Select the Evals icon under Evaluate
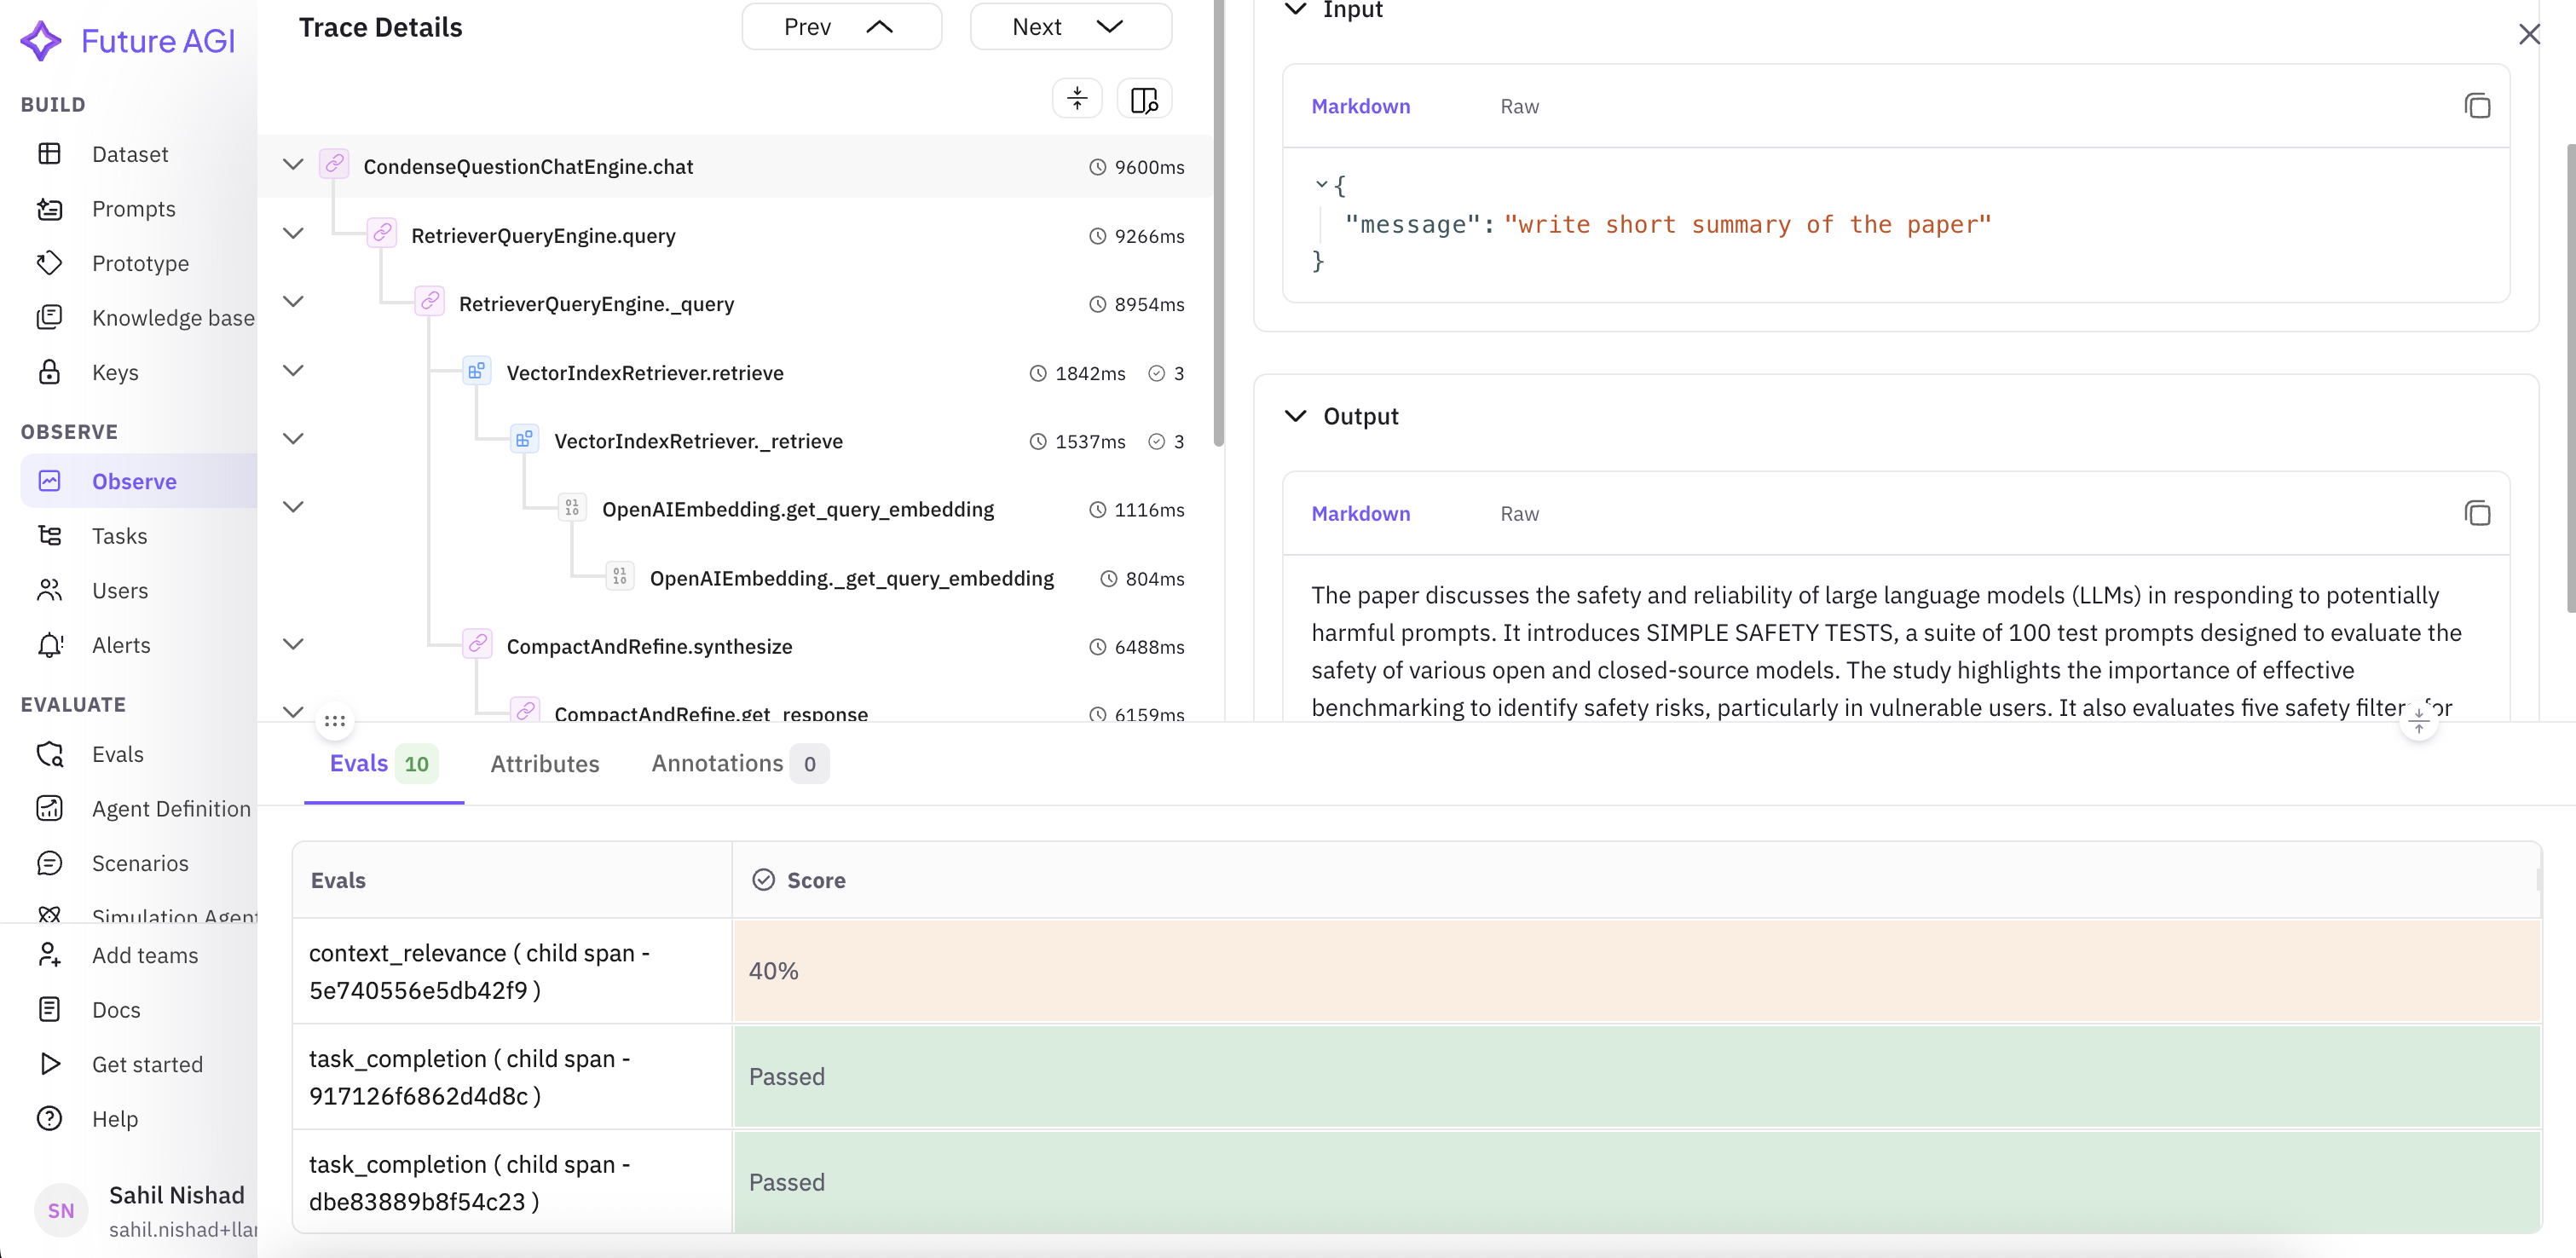This screenshot has width=2576, height=1258. pos(50,753)
